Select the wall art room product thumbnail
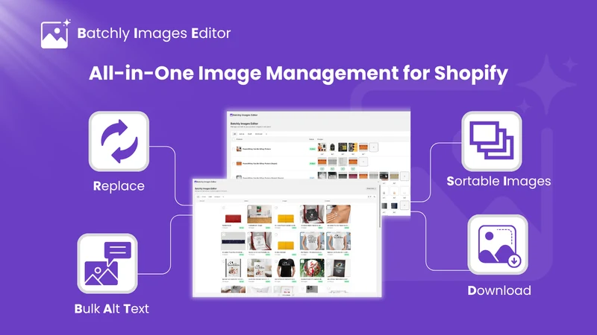The width and height of the screenshot is (597, 335). (259, 214)
